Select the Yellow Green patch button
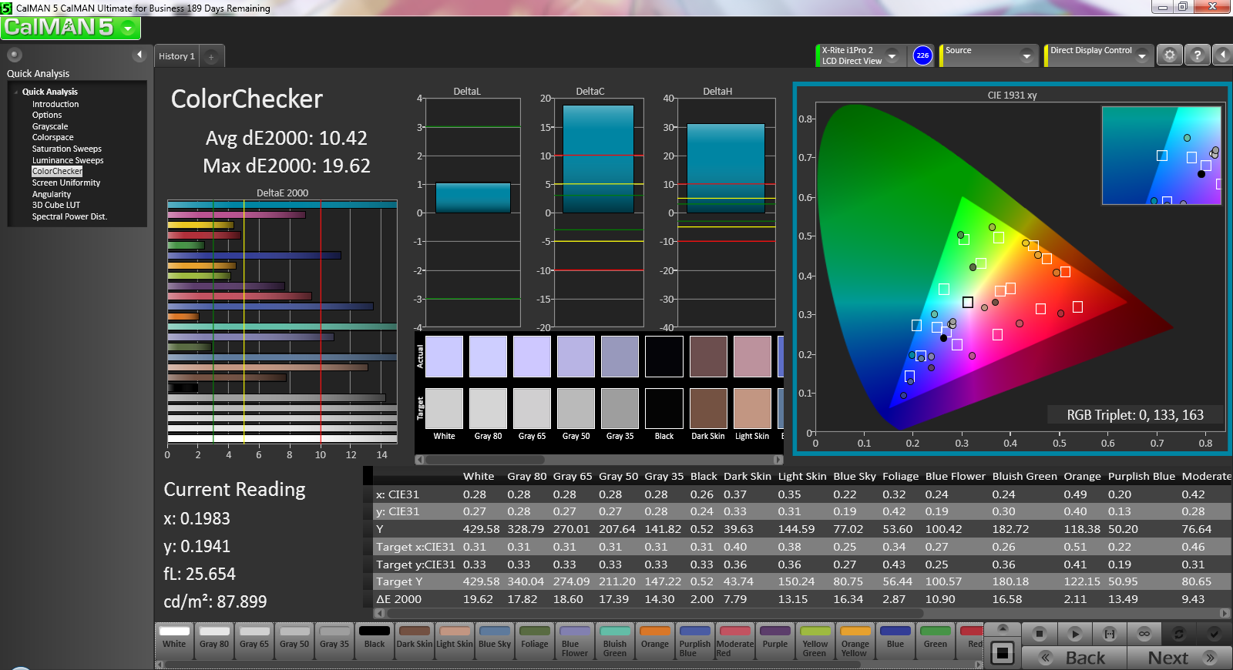1233x670 pixels. point(815,642)
